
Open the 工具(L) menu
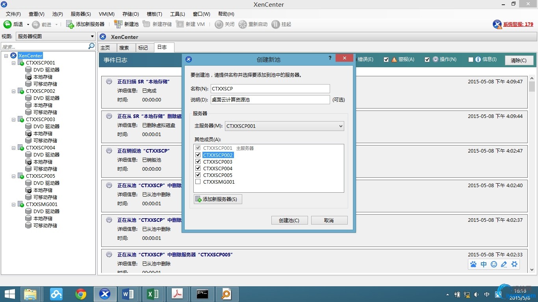[x=178, y=14]
